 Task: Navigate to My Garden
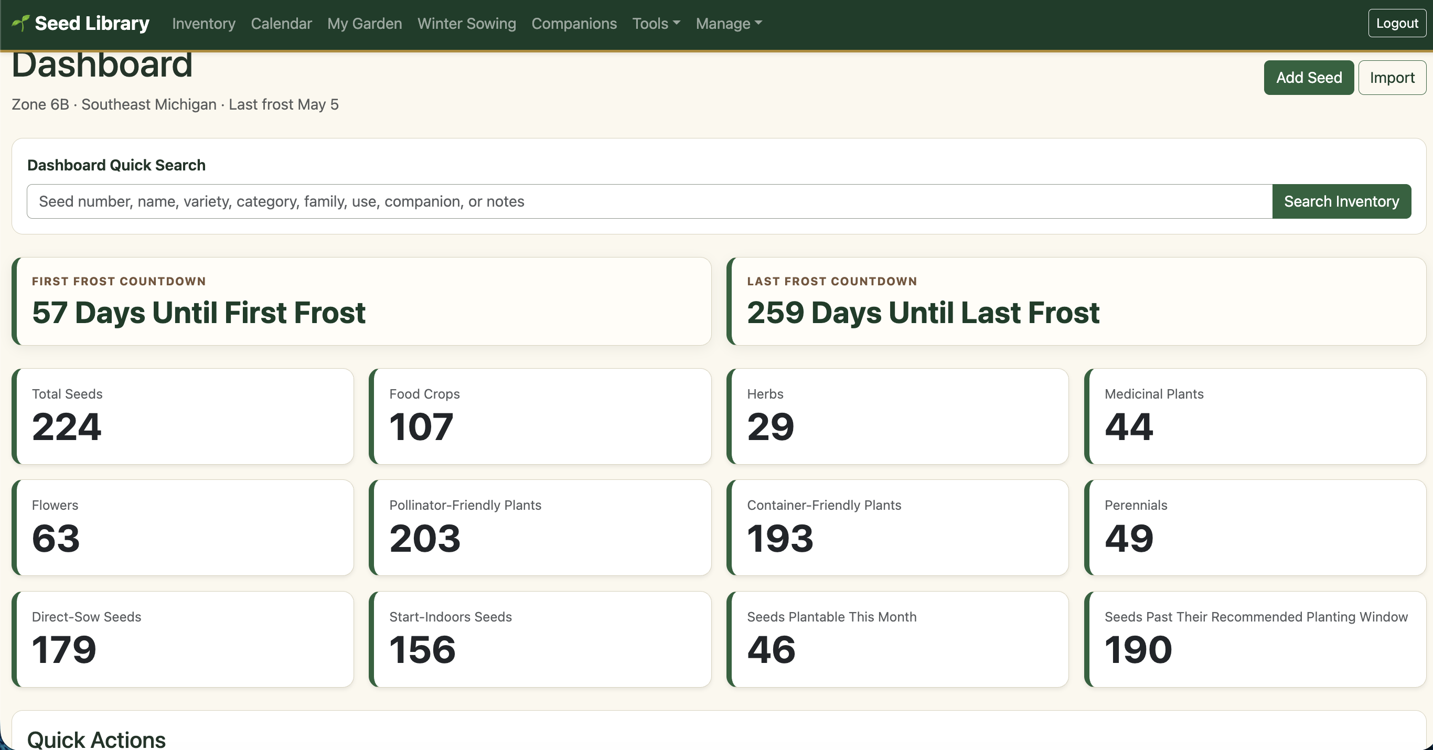pos(365,24)
